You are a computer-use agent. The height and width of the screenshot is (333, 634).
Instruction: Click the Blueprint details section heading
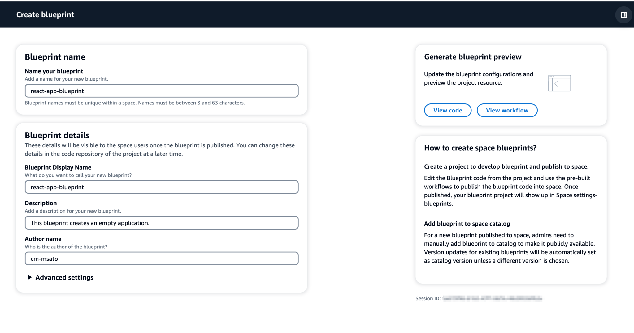(57, 135)
